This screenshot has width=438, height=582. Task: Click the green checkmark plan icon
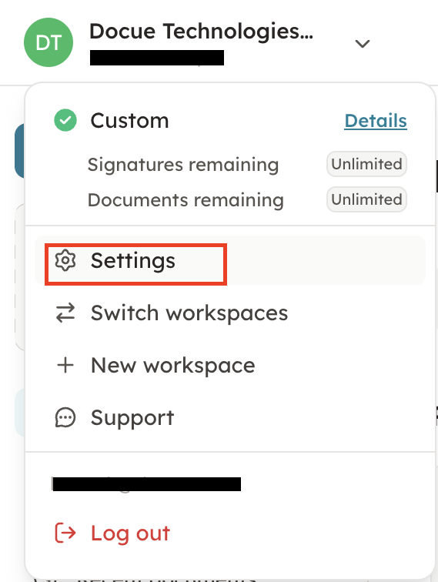[65, 120]
